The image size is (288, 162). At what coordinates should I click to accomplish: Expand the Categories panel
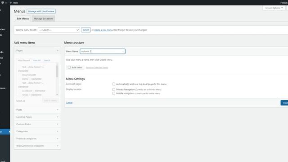37,131
